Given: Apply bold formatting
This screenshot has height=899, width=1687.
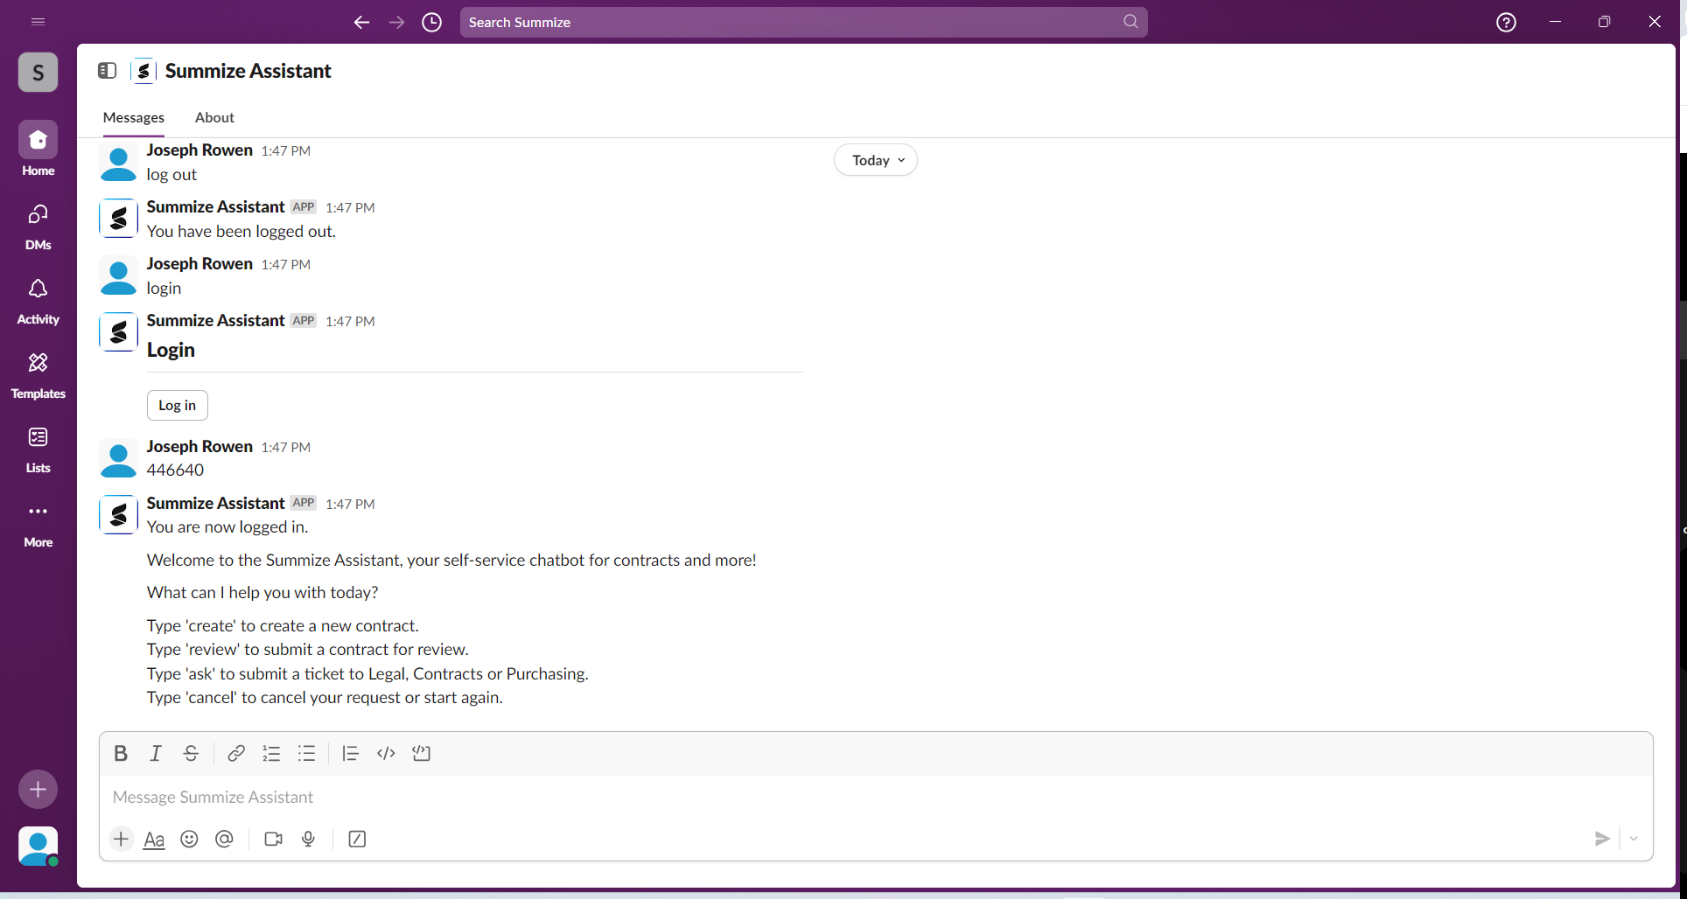Looking at the screenshot, I should tap(121, 753).
